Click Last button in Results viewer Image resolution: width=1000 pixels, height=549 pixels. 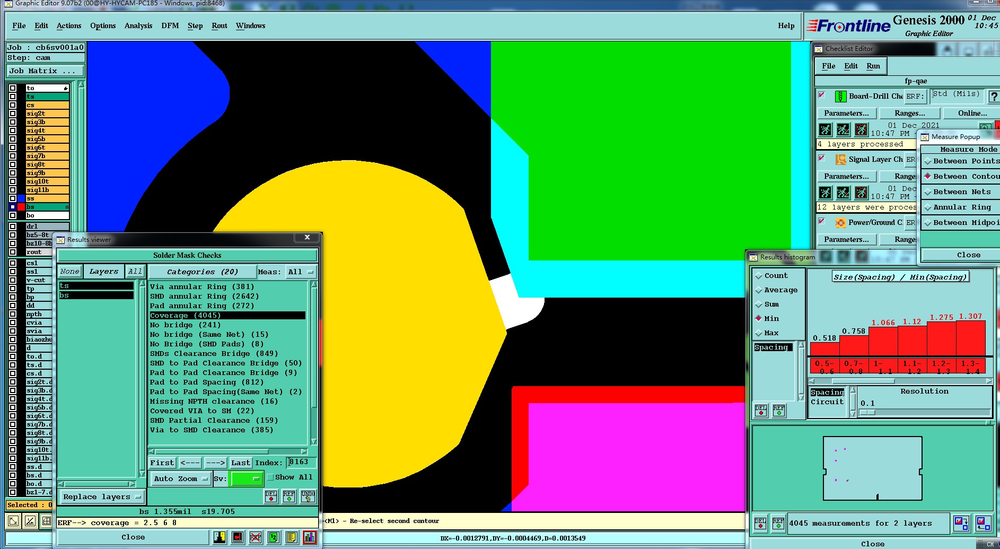pyautogui.click(x=241, y=463)
